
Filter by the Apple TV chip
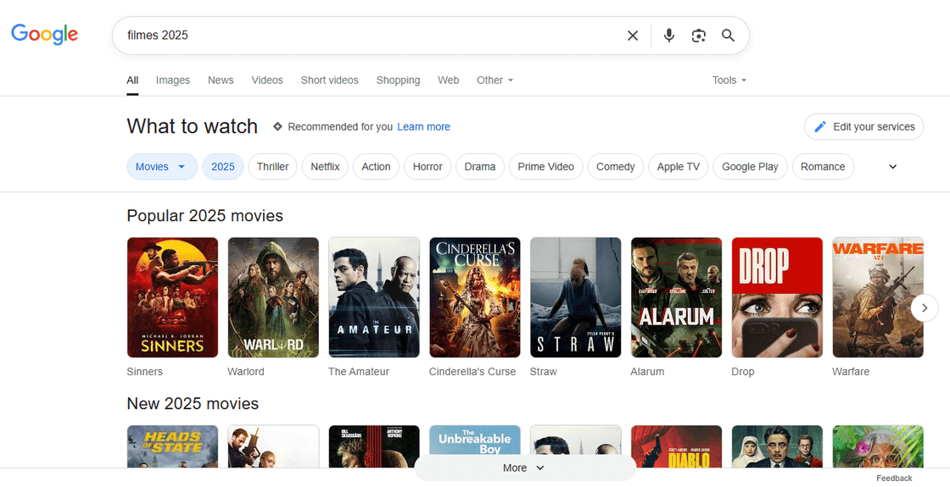[x=679, y=166]
